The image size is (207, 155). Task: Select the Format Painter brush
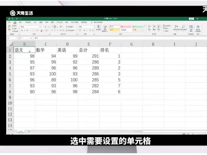pyautogui.click(x=13, y=31)
